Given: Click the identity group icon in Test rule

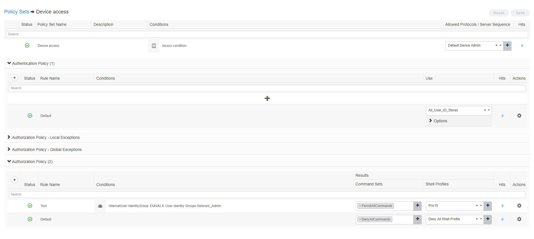Looking at the screenshot, I should [x=100, y=206].
